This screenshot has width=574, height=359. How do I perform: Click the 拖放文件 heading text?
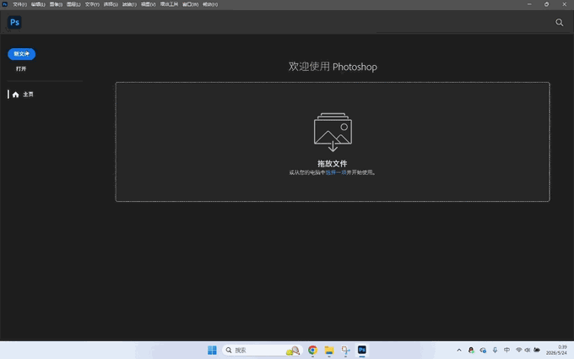(x=333, y=164)
